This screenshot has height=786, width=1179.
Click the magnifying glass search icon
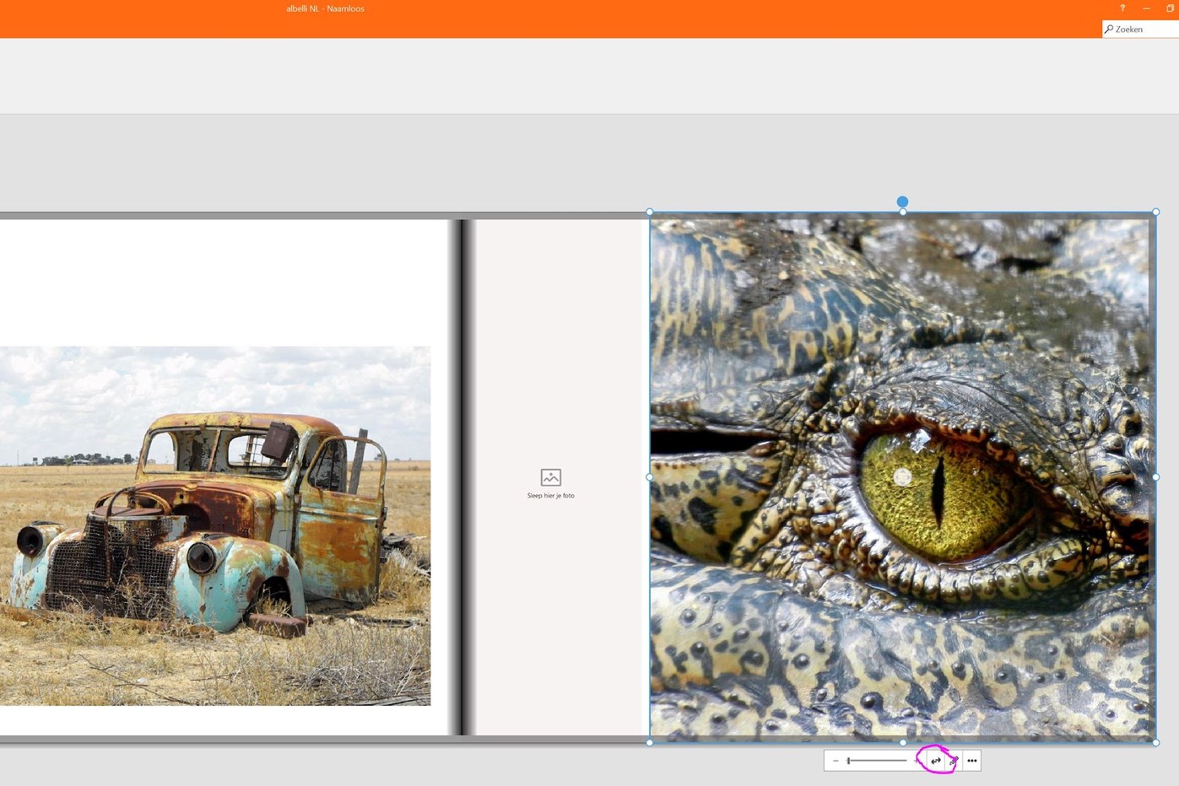point(1109,30)
